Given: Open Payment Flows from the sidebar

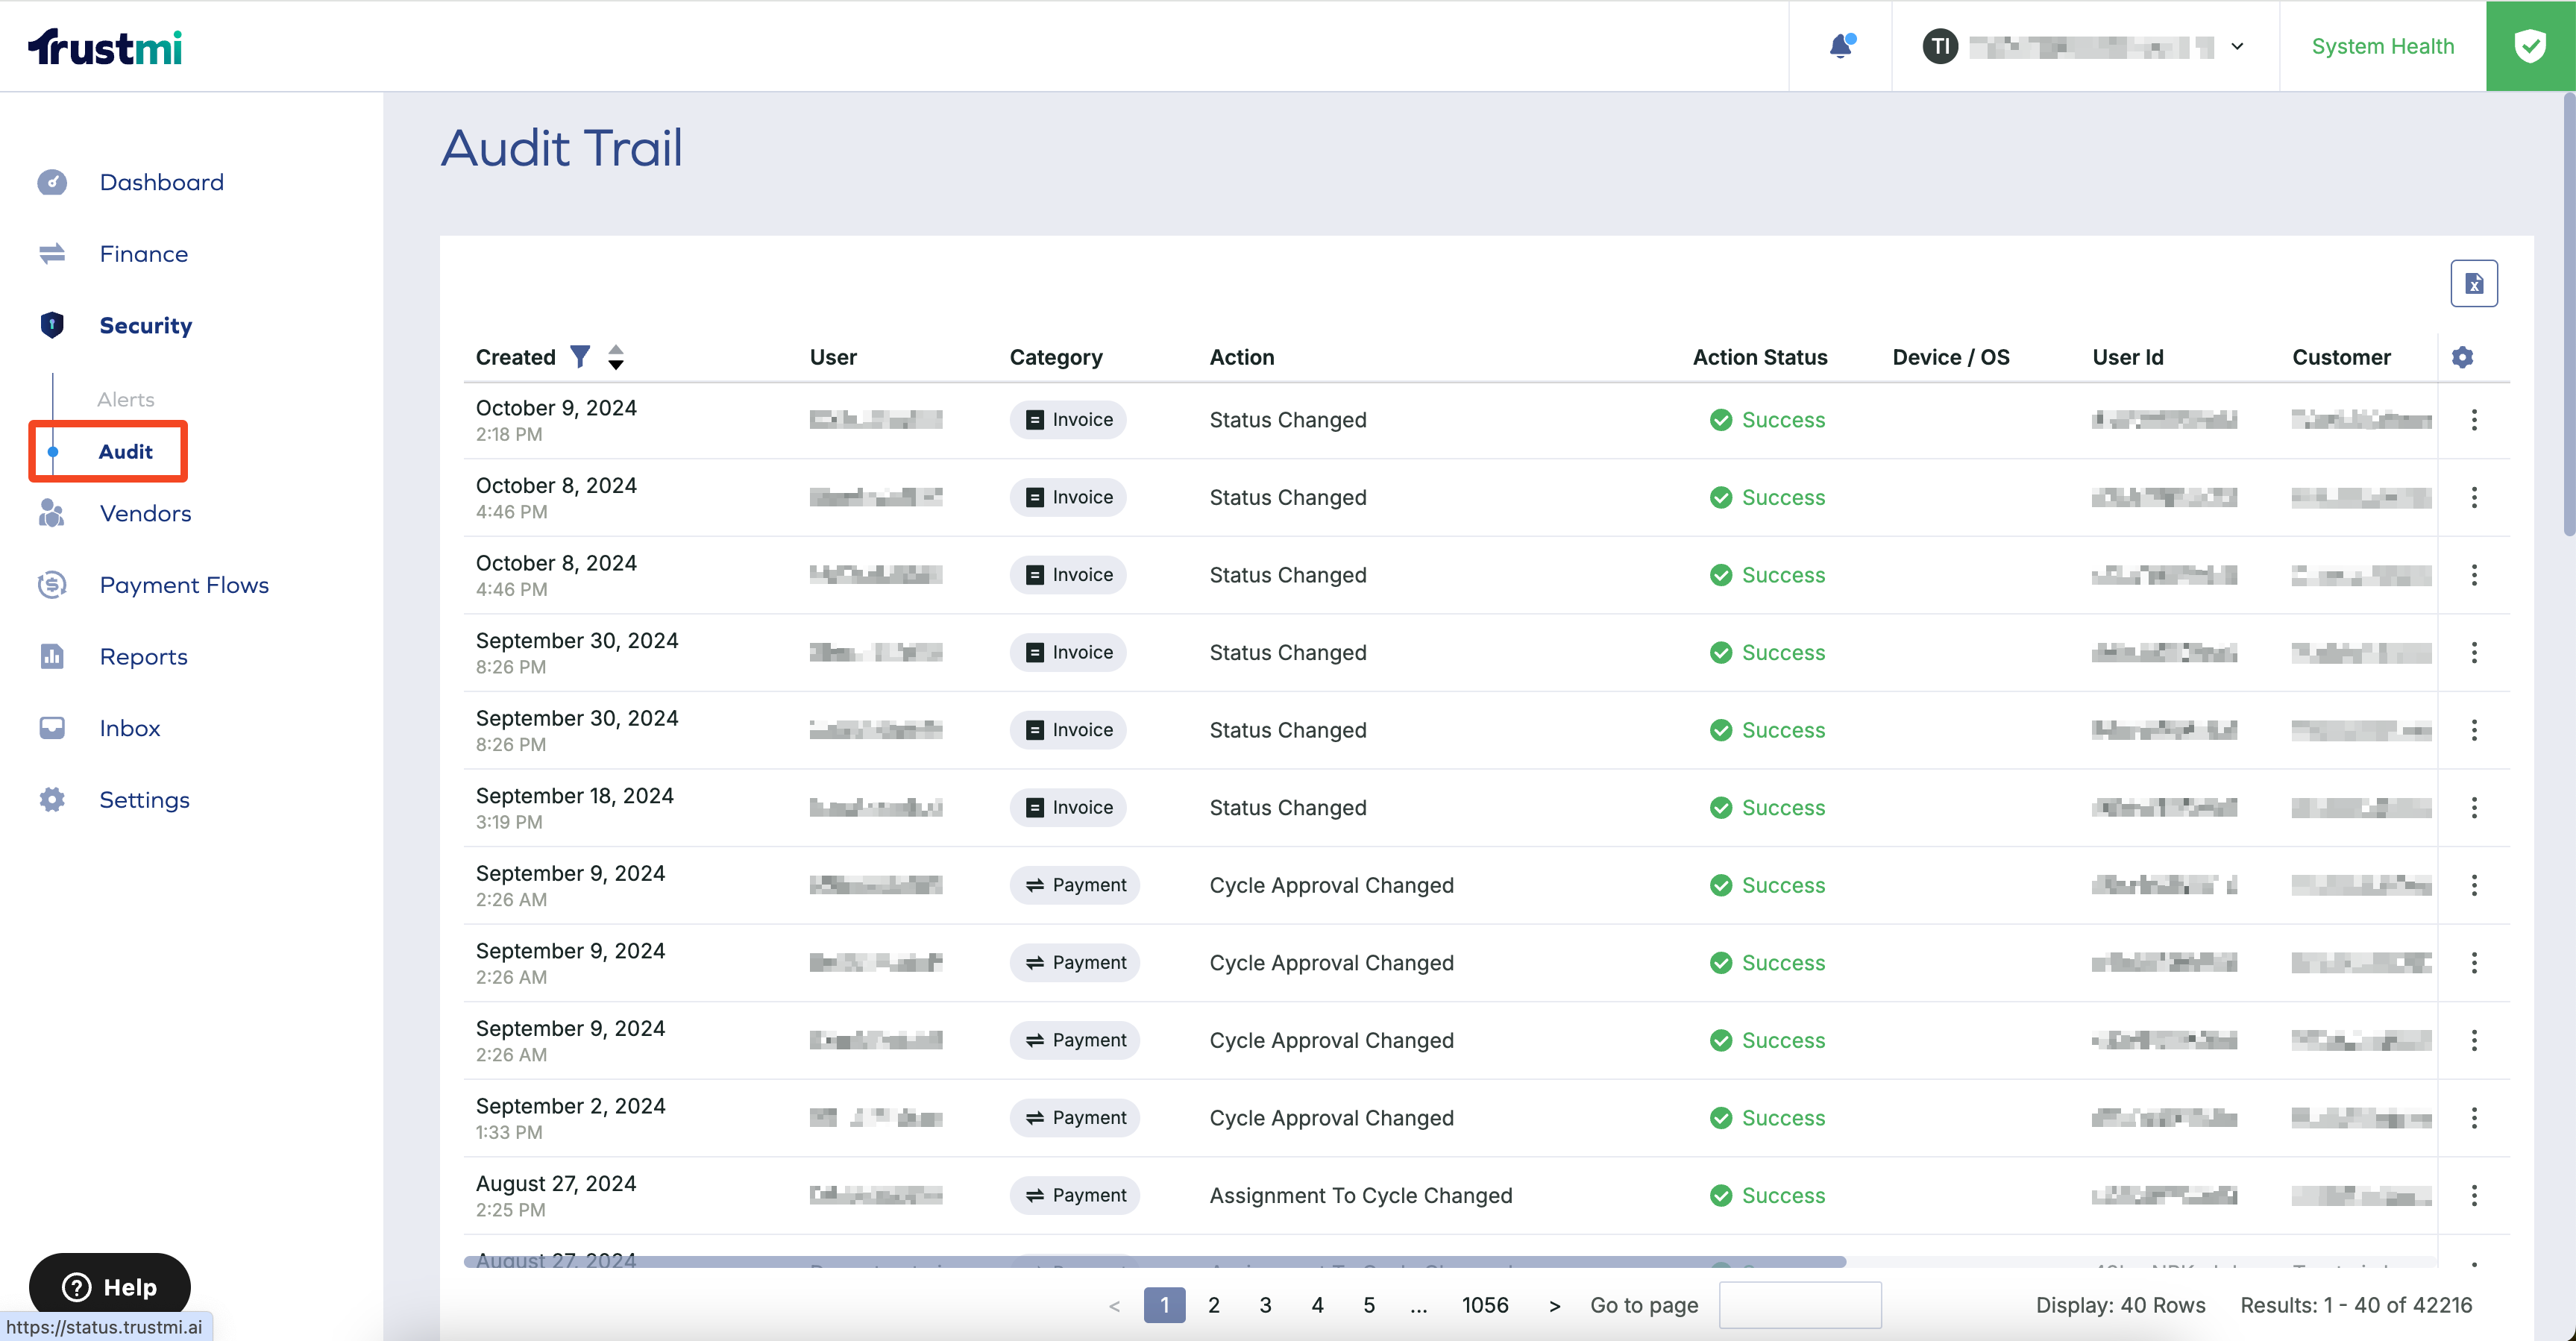Looking at the screenshot, I should pyautogui.click(x=184, y=584).
